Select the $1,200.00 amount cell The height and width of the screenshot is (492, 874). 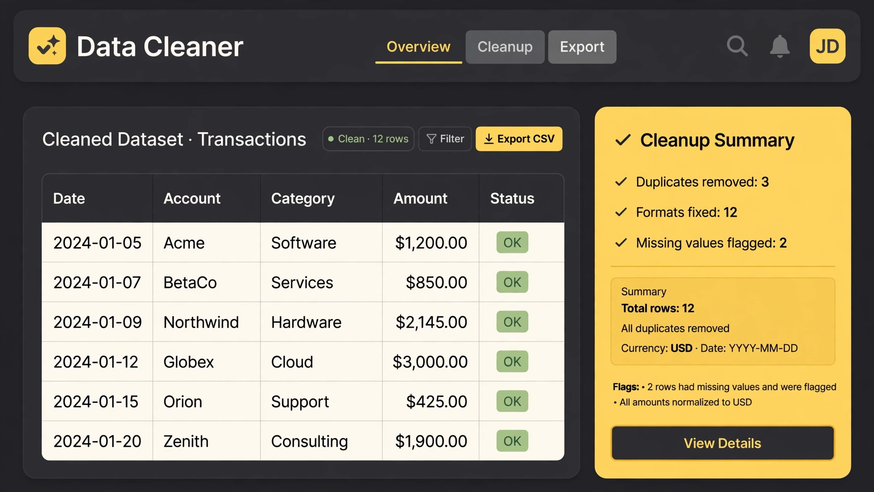click(x=431, y=243)
